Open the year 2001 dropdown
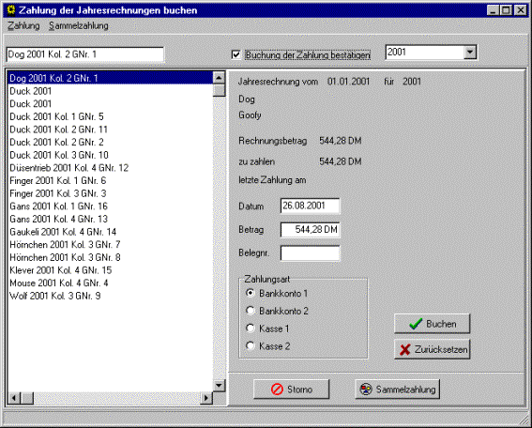This screenshot has width=532, height=428. pos(470,53)
